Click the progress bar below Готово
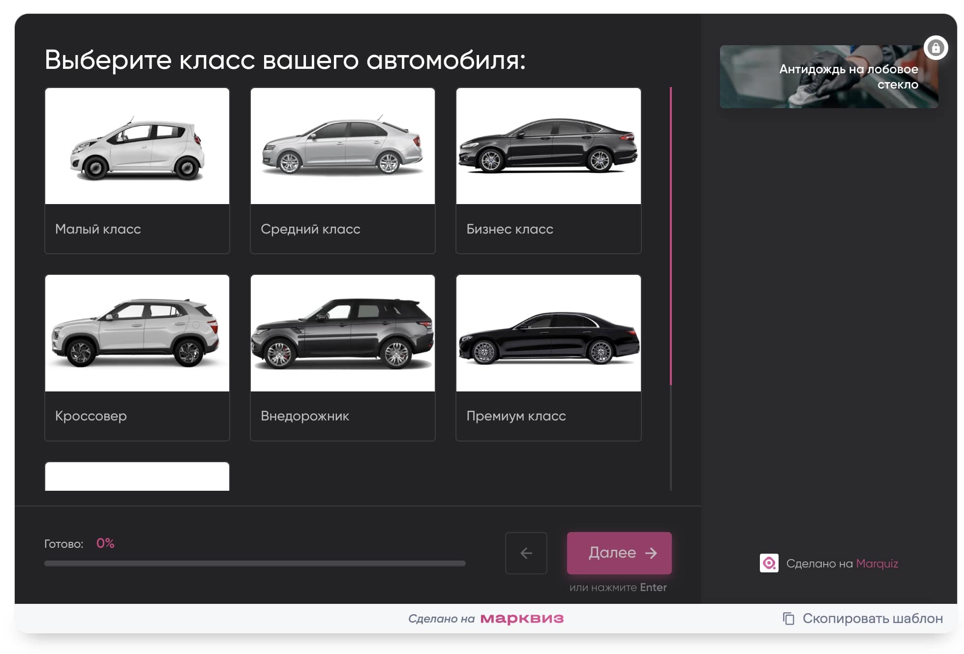964x654 pixels. pos(255,564)
